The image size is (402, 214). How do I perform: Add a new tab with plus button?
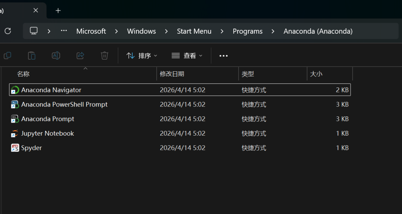tap(58, 11)
